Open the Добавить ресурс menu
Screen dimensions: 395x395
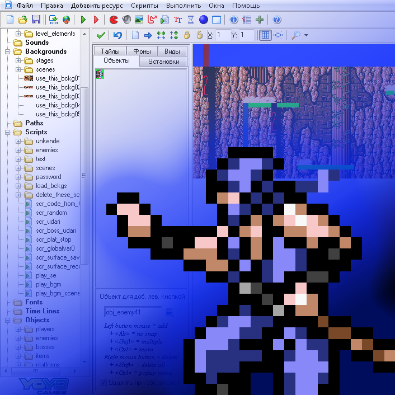click(x=97, y=6)
